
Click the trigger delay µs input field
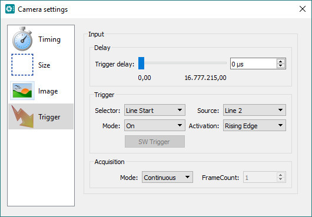tap(253, 64)
